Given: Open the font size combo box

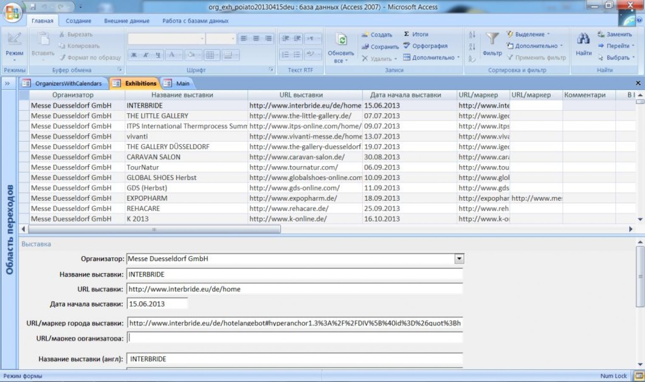Looking at the screenshot, I should pos(221,39).
